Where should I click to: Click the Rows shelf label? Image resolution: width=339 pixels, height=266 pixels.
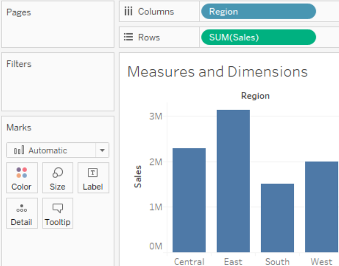click(x=149, y=37)
